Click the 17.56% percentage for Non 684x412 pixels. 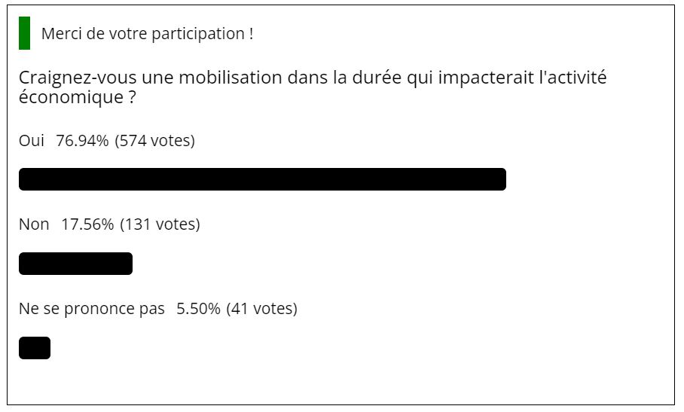(87, 224)
